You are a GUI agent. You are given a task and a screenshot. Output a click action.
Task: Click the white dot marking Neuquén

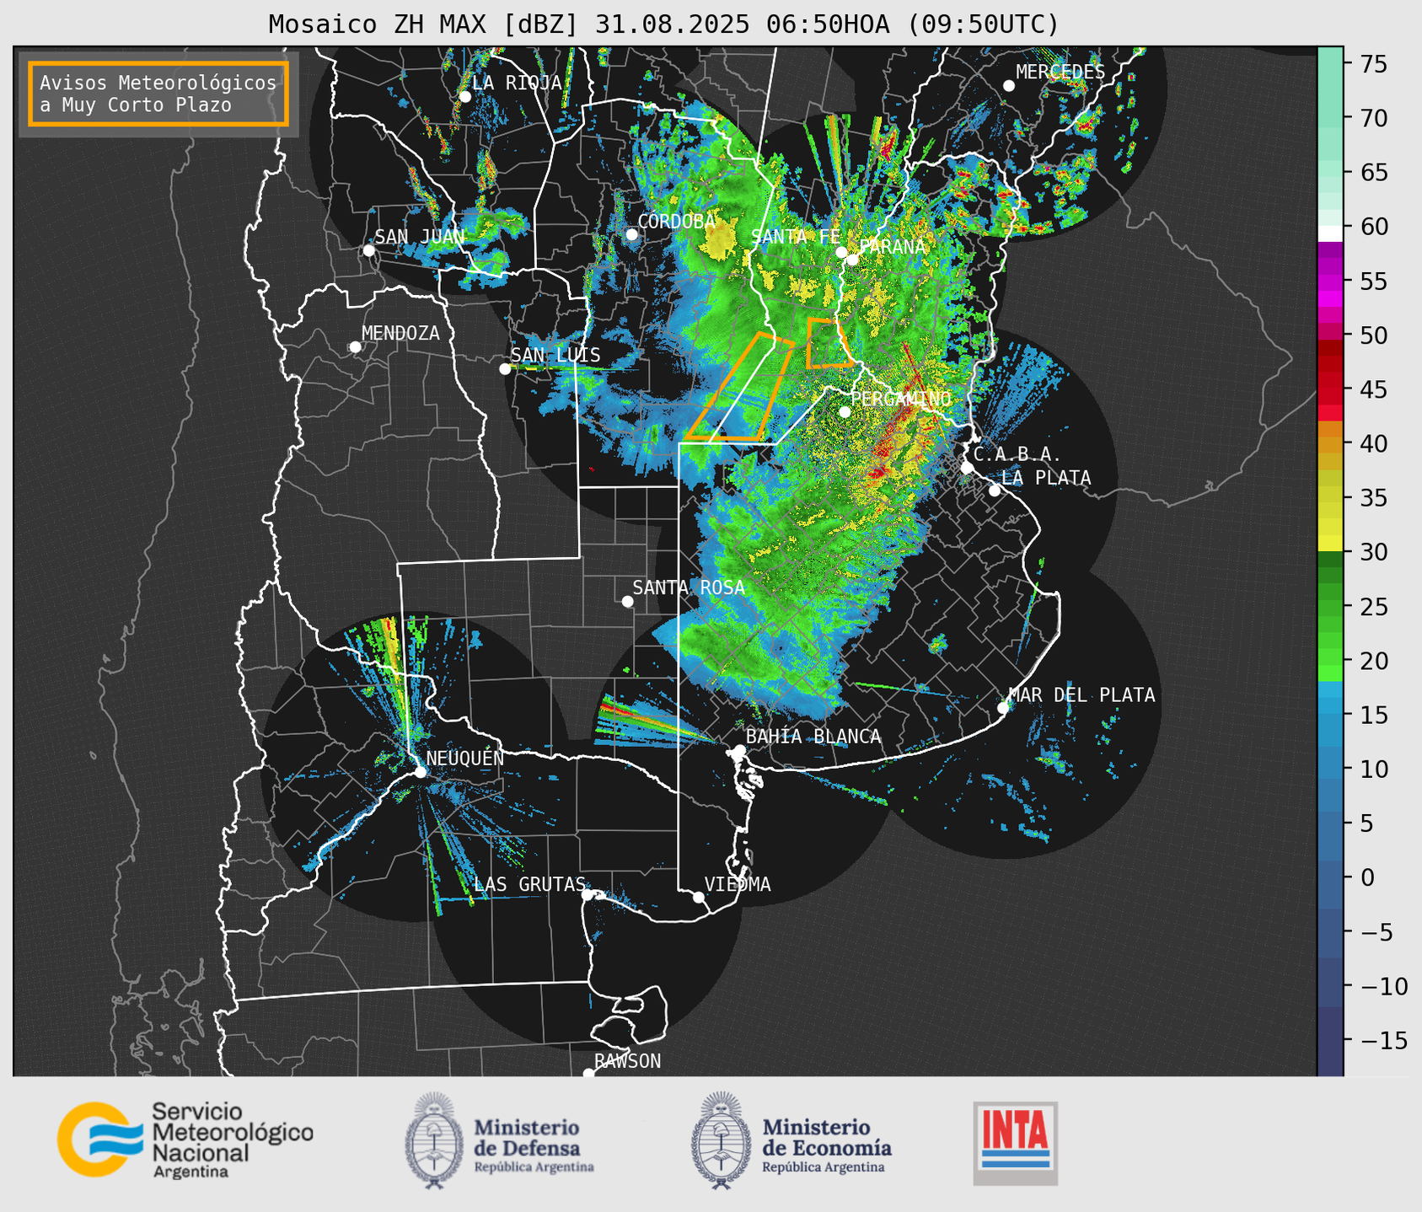420,772
